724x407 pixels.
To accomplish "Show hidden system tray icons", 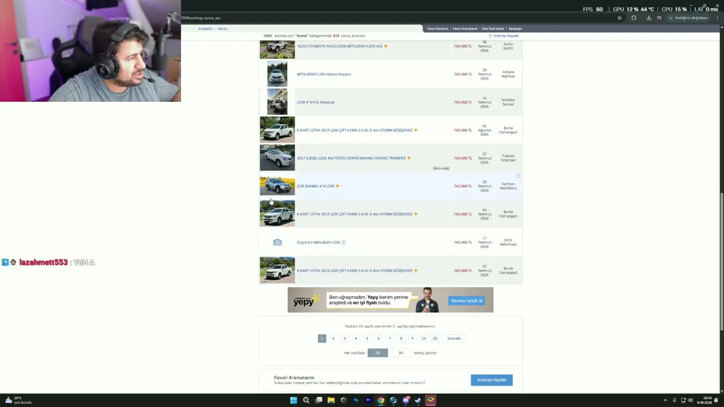I will [x=665, y=400].
